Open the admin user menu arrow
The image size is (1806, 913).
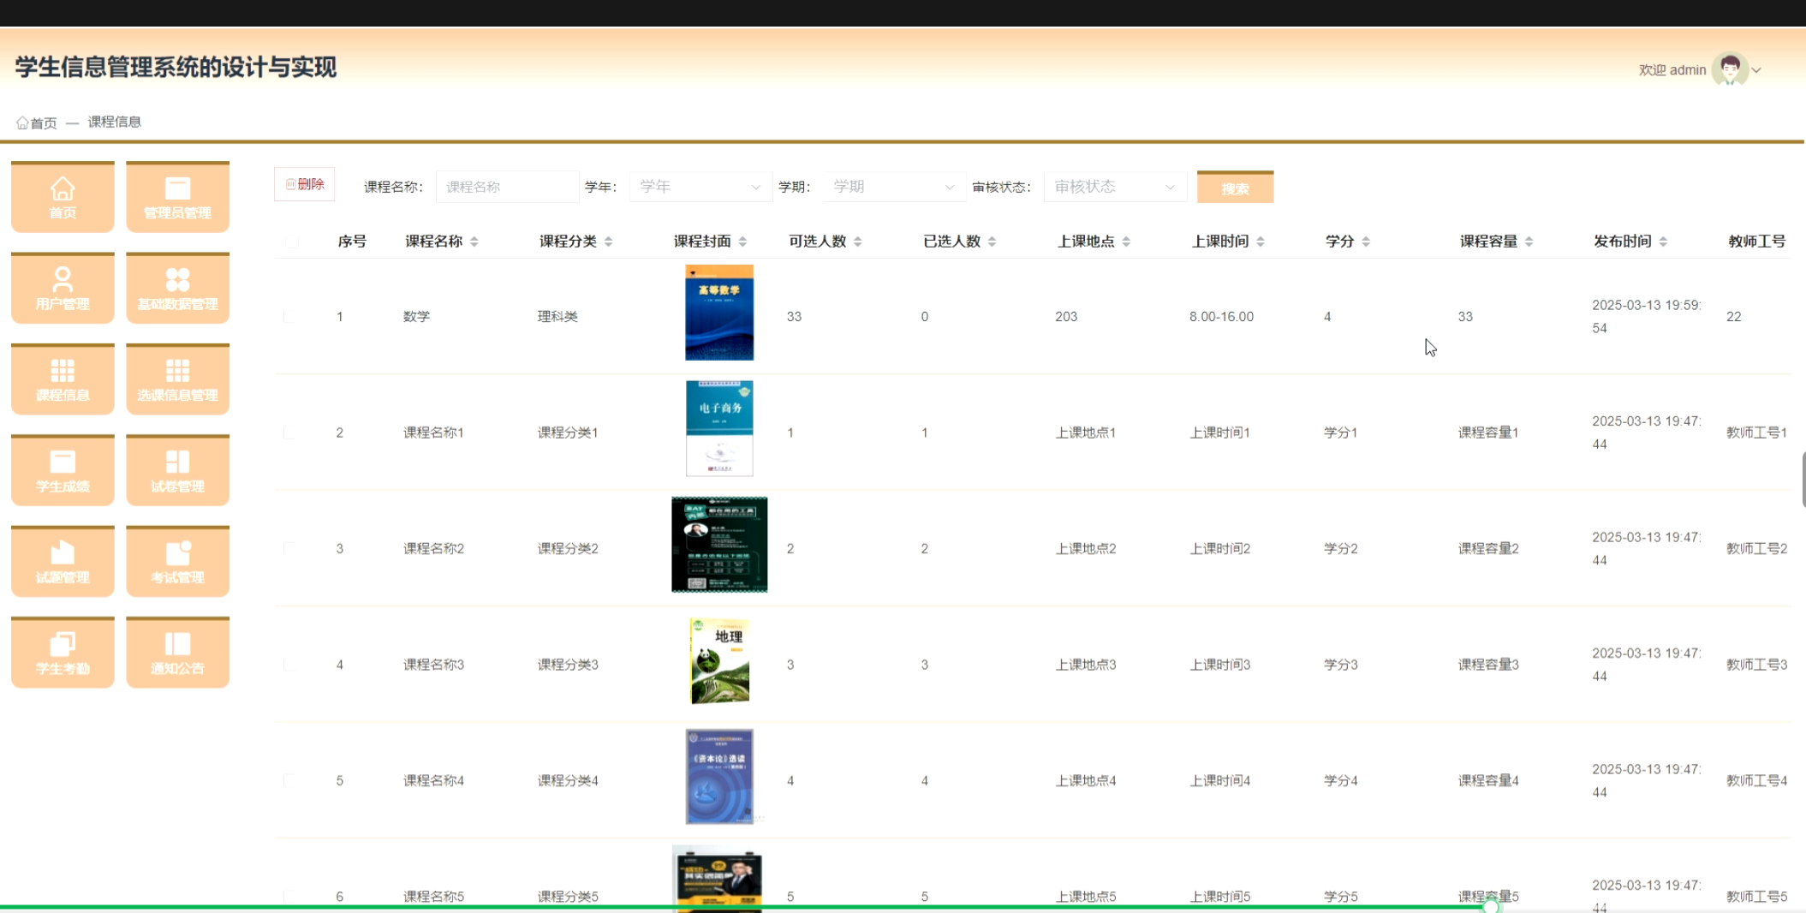[x=1756, y=70]
